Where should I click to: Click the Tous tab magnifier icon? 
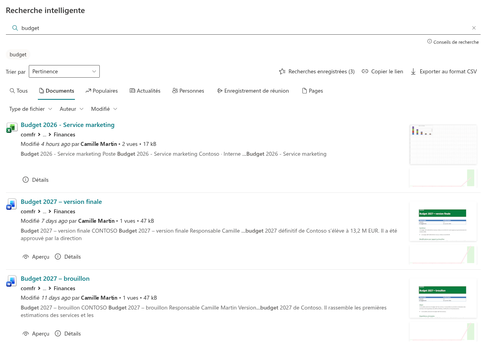pyautogui.click(x=12, y=91)
